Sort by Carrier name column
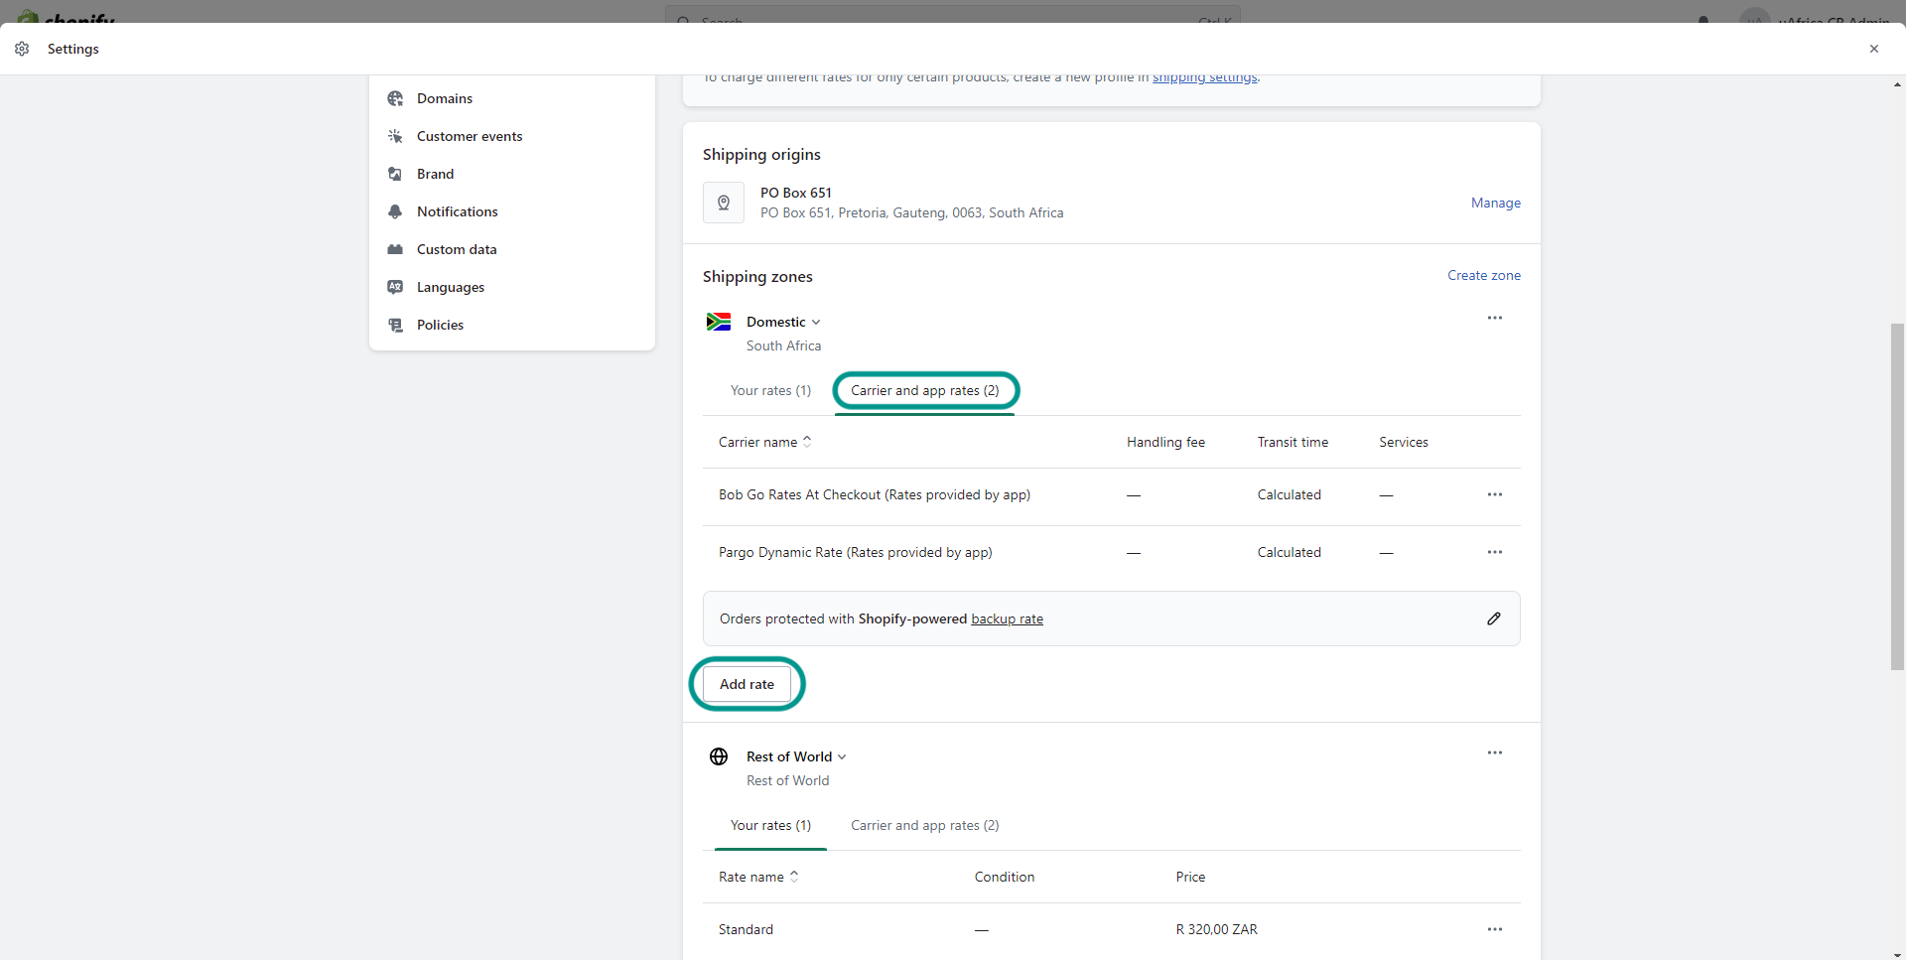Screen dimensions: 1906x960 tap(765, 442)
